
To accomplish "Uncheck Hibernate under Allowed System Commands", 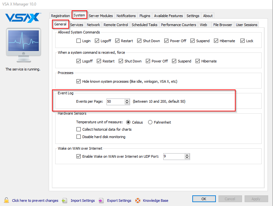I will 216,41.
